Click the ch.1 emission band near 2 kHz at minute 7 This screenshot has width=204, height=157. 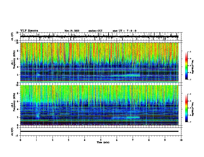[131, 75]
